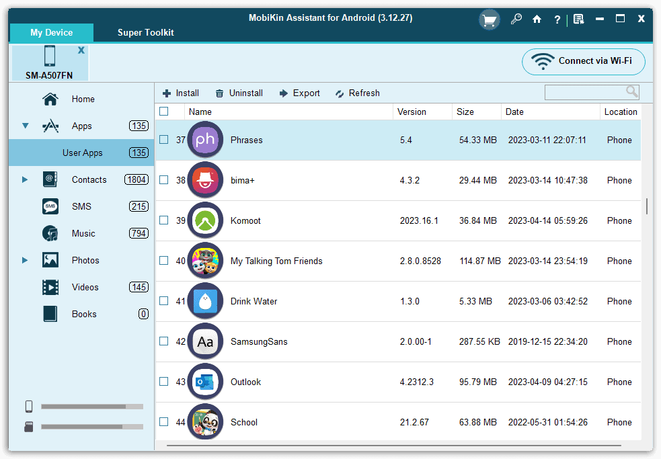
Task: Click the My Talking Tom Friends icon
Action: click(205, 261)
